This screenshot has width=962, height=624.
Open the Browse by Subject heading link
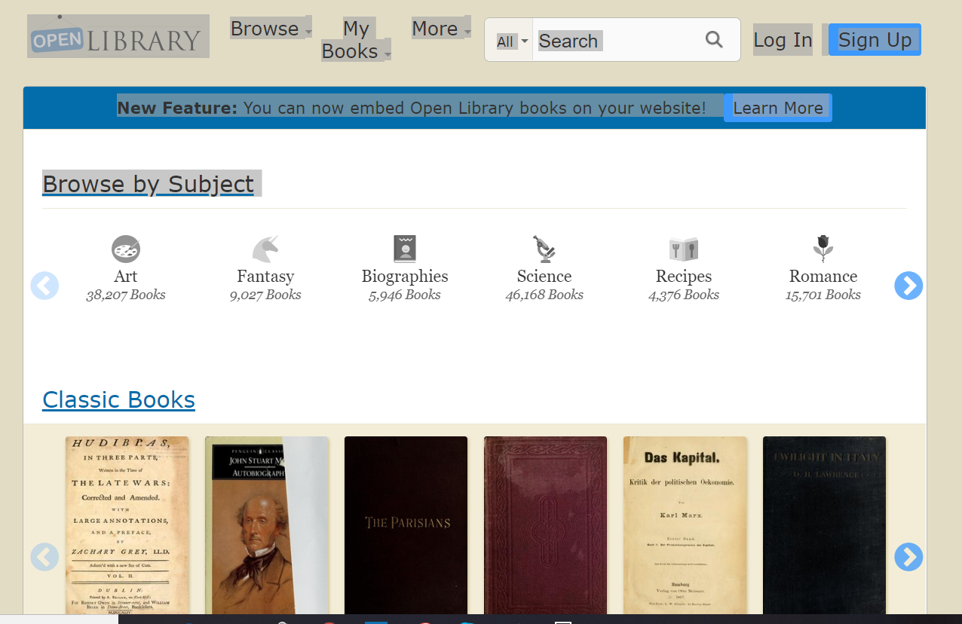click(x=148, y=184)
